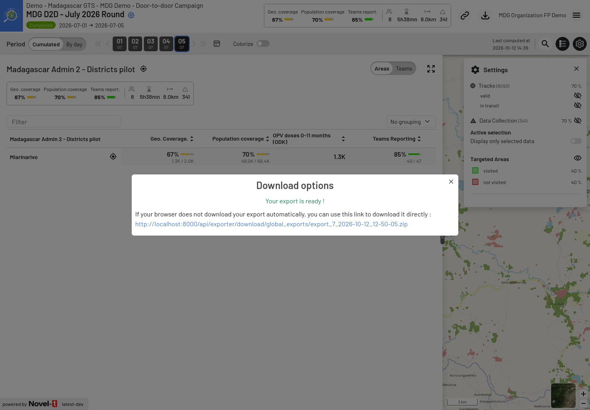Viewport: 590px width, 410px height.
Task: Select day 05 07 in period bar
Action: coord(182,44)
